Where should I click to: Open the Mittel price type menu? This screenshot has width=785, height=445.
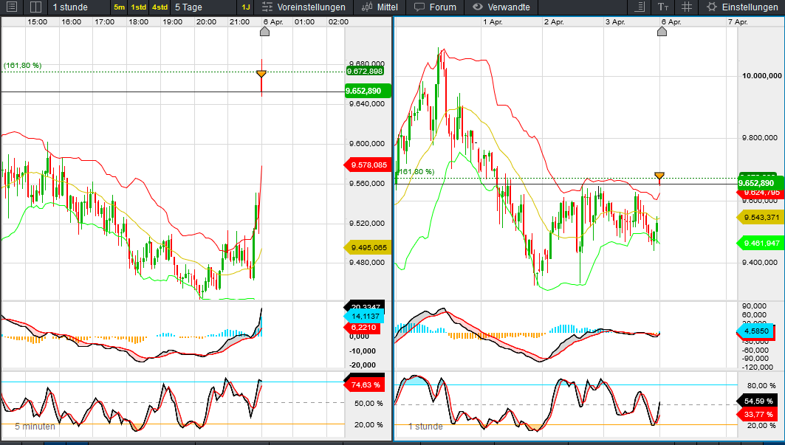(388, 7)
